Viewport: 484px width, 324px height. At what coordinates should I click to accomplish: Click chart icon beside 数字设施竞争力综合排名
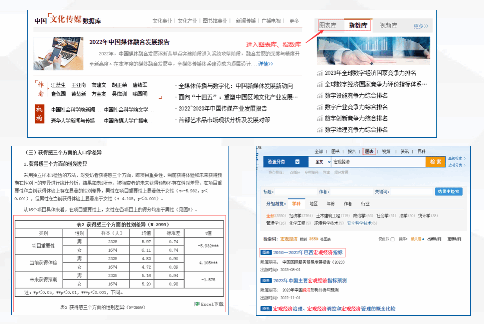click(320, 96)
